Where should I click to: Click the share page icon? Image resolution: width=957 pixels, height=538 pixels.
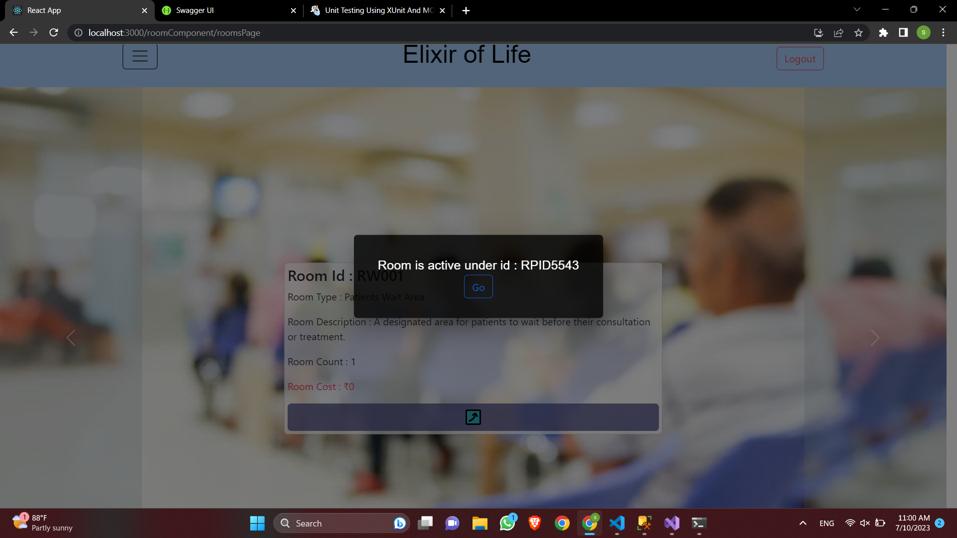click(x=838, y=33)
